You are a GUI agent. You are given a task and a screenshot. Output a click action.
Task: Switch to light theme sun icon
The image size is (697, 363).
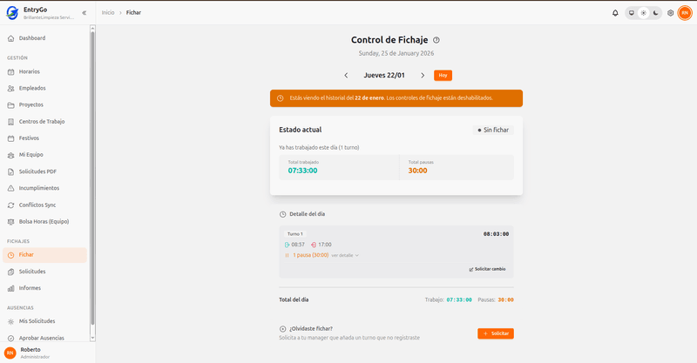643,13
